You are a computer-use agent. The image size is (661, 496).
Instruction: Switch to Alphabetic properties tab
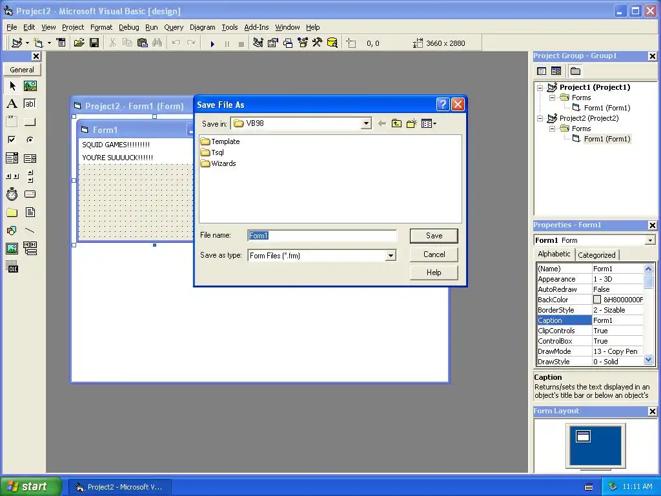[x=554, y=254]
